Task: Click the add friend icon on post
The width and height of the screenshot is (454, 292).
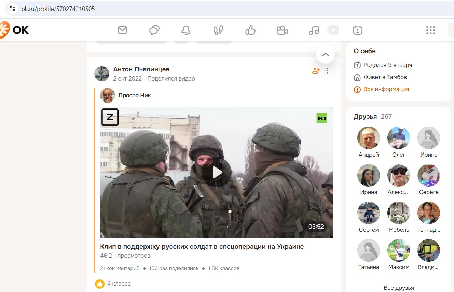Action: 316,71
